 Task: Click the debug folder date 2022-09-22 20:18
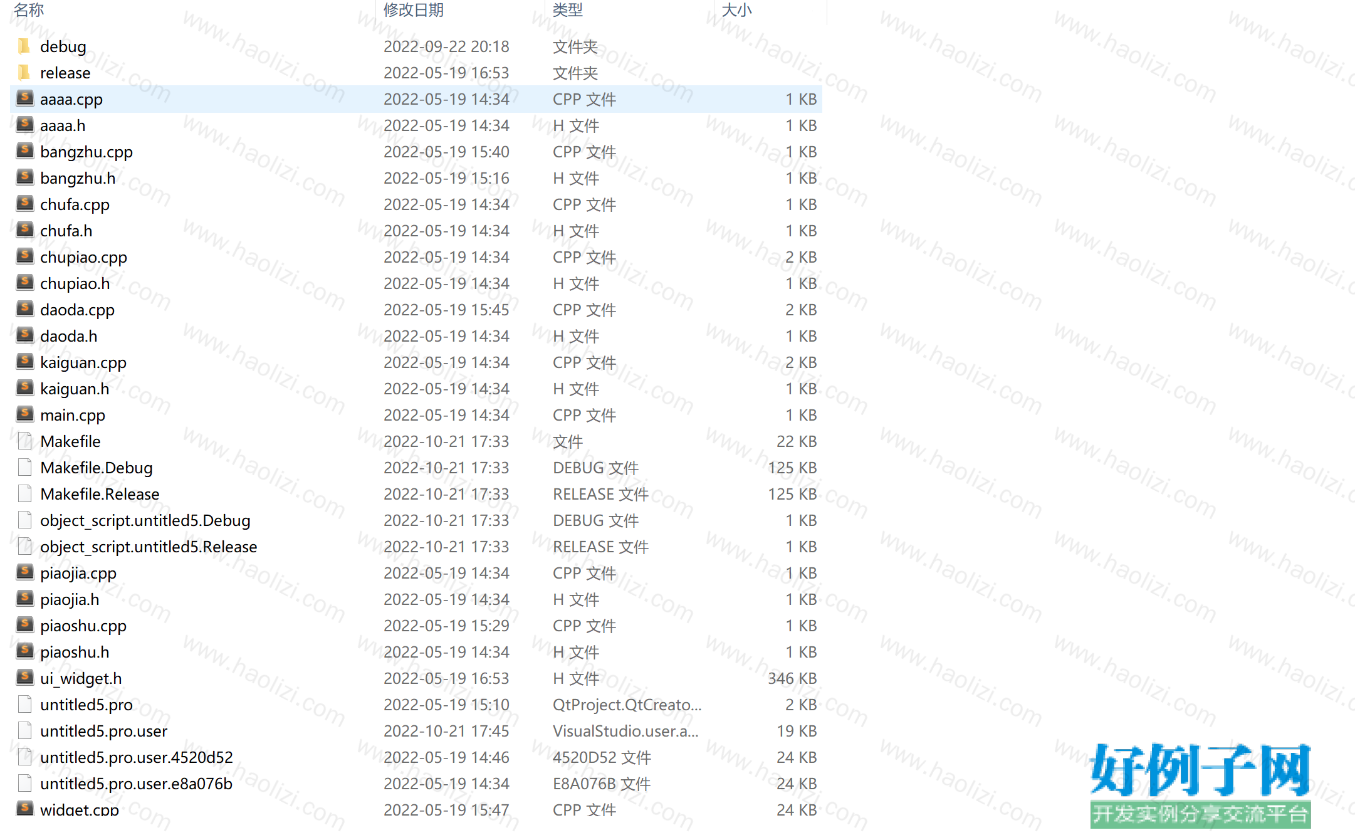click(446, 46)
